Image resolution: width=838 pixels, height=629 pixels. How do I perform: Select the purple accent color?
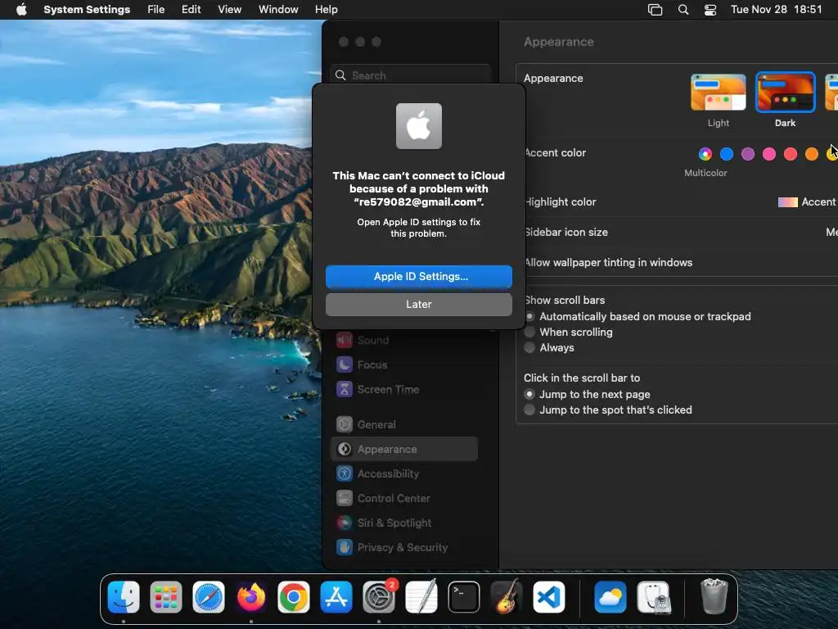click(x=748, y=154)
